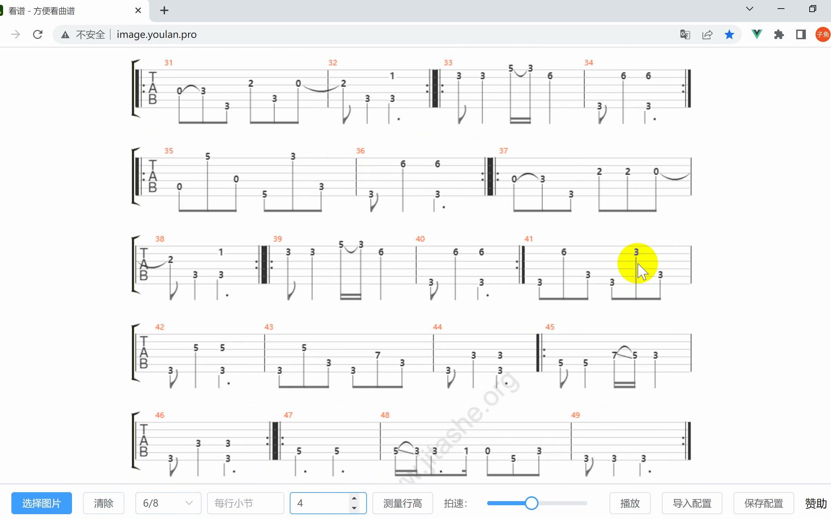
Task: Click the 选择图片 (Select Image) button
Action: pyautogui.click(x=41, y=503)
